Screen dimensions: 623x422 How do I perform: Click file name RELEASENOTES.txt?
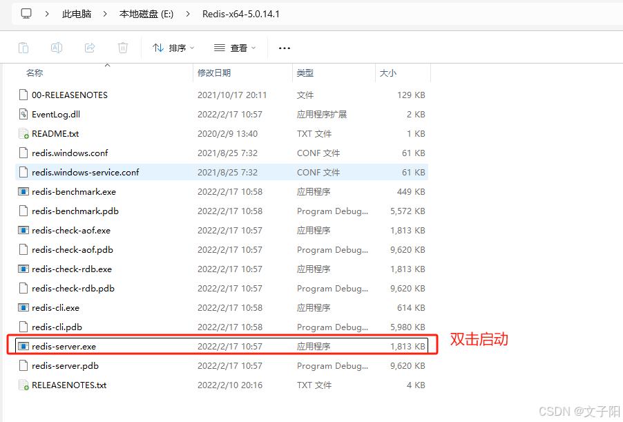click(69, 385)
